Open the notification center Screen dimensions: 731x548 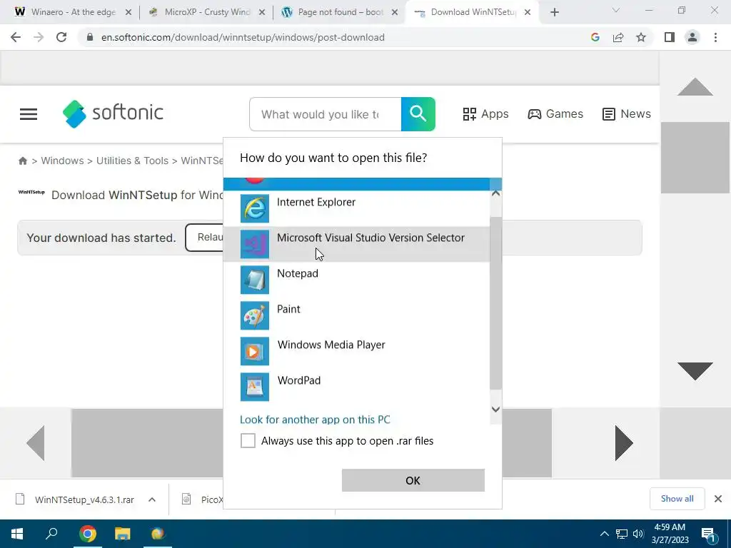709,535
